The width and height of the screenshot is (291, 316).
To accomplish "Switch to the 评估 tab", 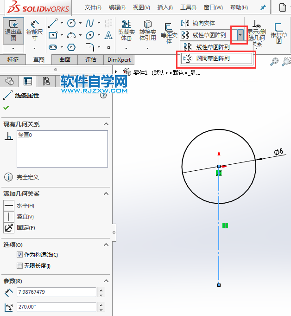I will tap(90, 60).
